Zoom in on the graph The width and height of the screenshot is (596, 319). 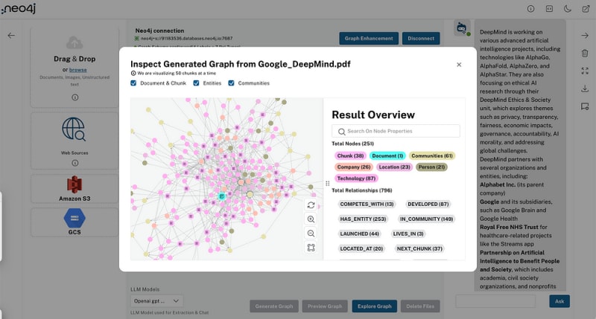tap(311, 219)
